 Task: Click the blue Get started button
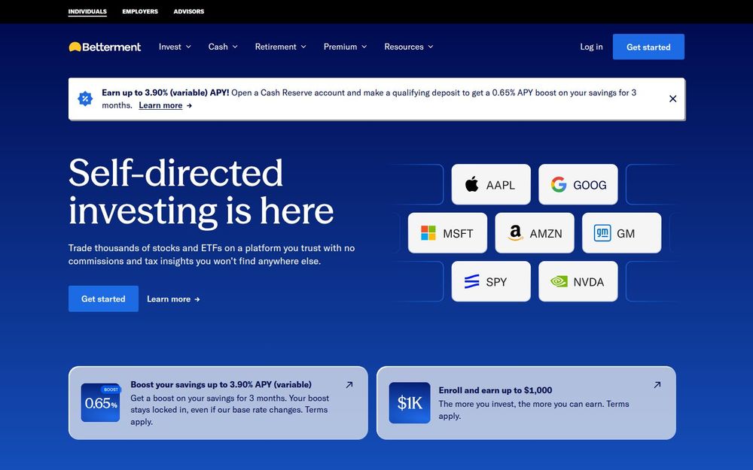(648, 47)
